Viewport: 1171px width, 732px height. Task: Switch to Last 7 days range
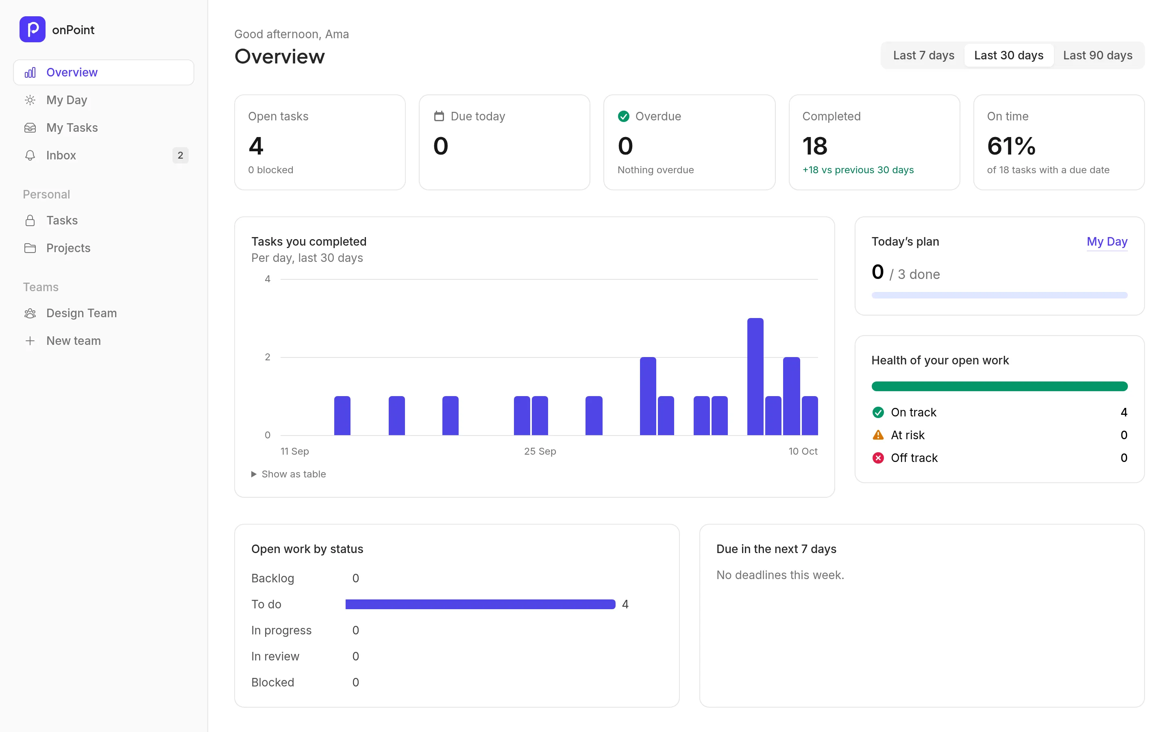[x=923, y=55]
